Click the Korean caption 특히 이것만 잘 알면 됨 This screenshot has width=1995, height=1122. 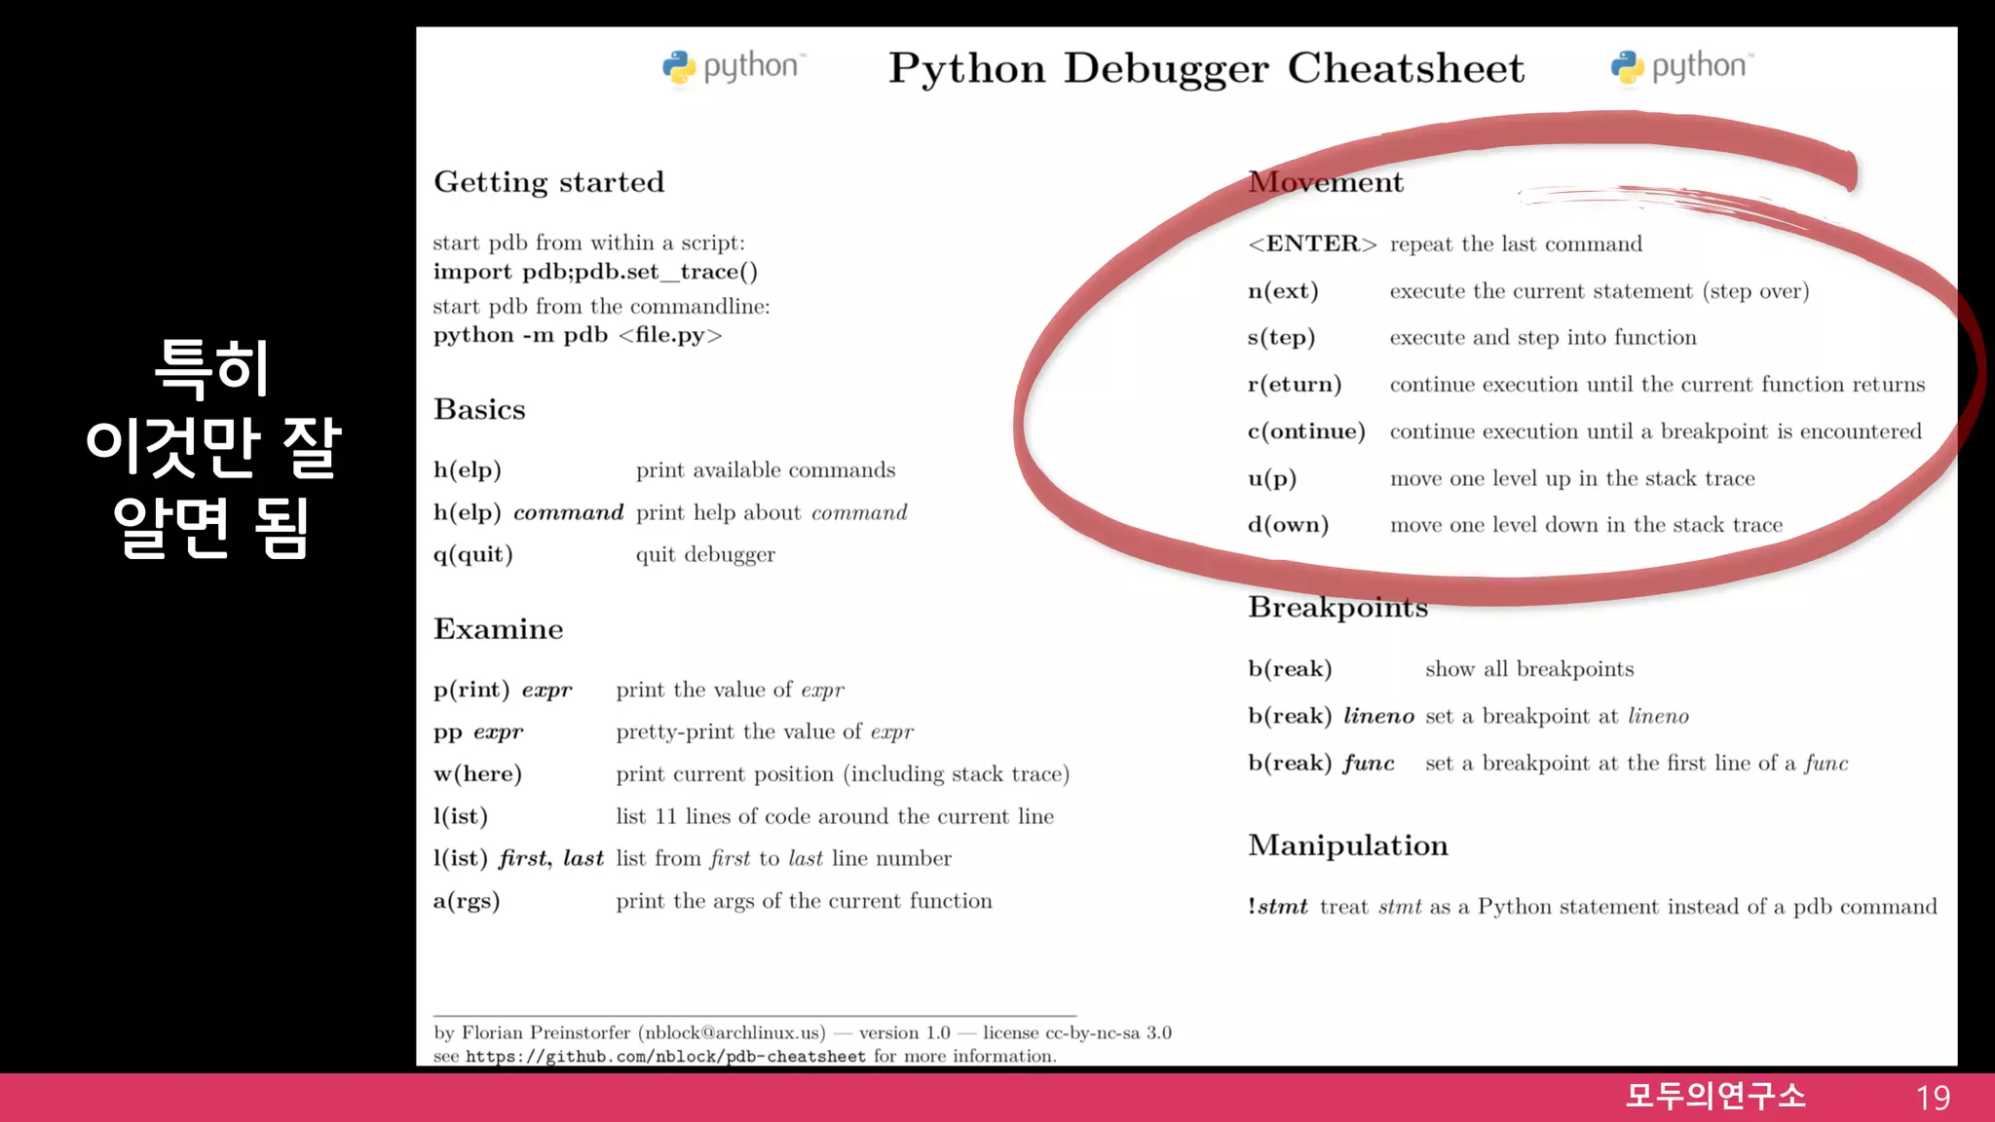point(211,447)
